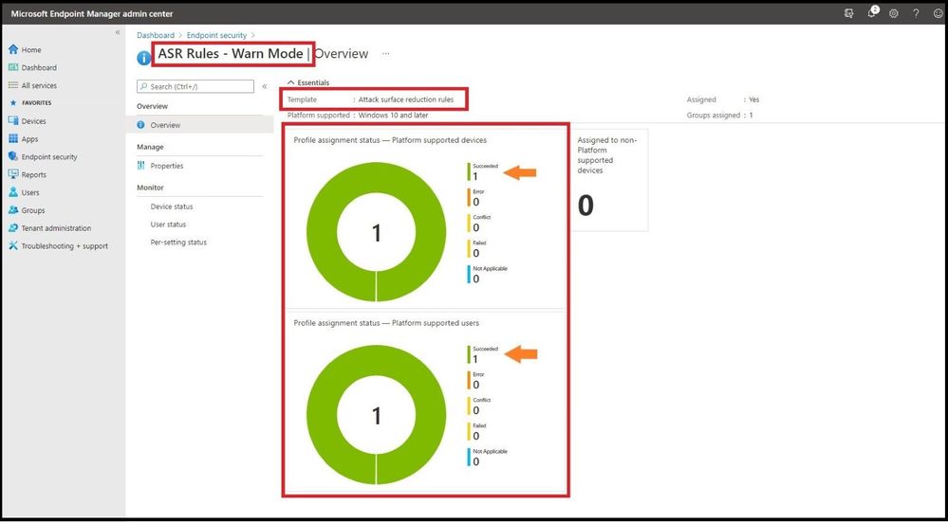The image size is (948, 522).
Task: Click the Devices icon in sidebar
Action: (x=13, y=120)
